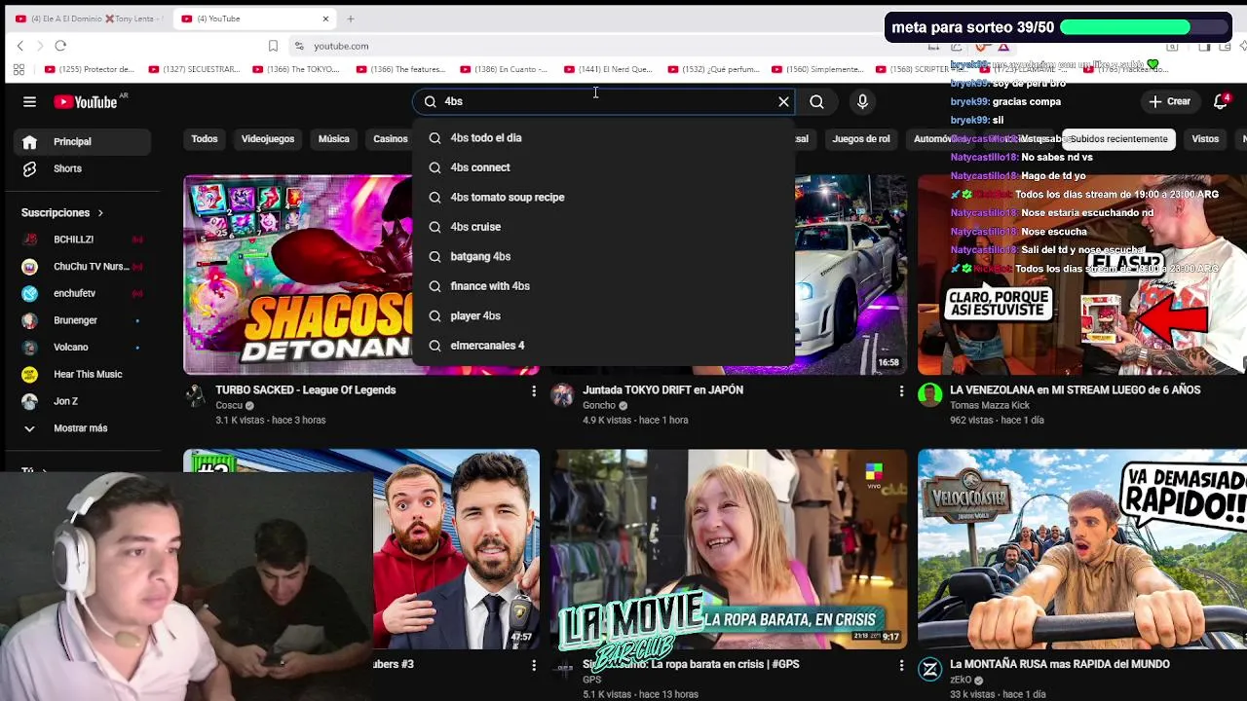
Task: Select suggestion 4bs cruise
Action: click(604, 227)
